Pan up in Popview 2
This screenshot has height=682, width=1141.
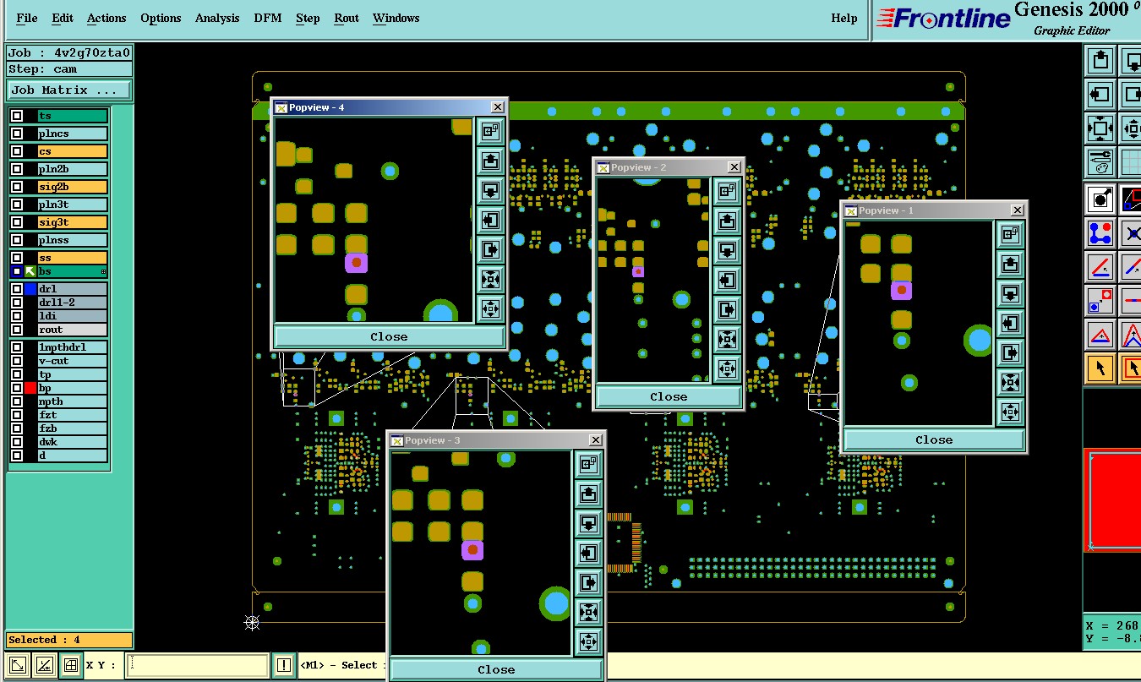pos(727,221)
